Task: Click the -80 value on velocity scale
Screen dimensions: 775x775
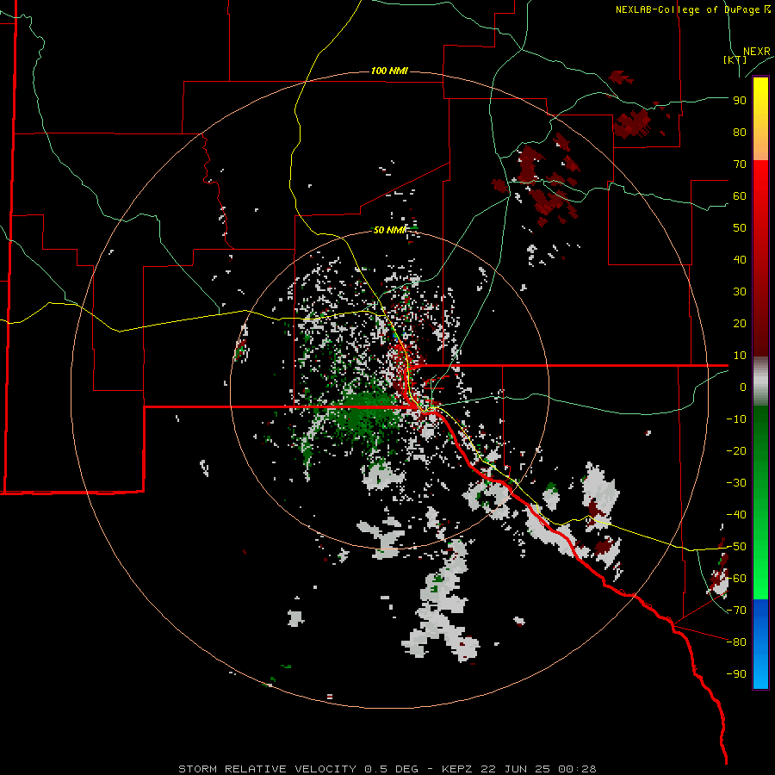Action: tap(736, 642)
